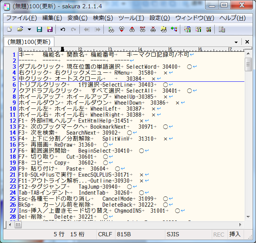The height and width of the screenshot is (243, 256).
Task: Click the 5 行 15 桁 position status
Action: [69, 234]
